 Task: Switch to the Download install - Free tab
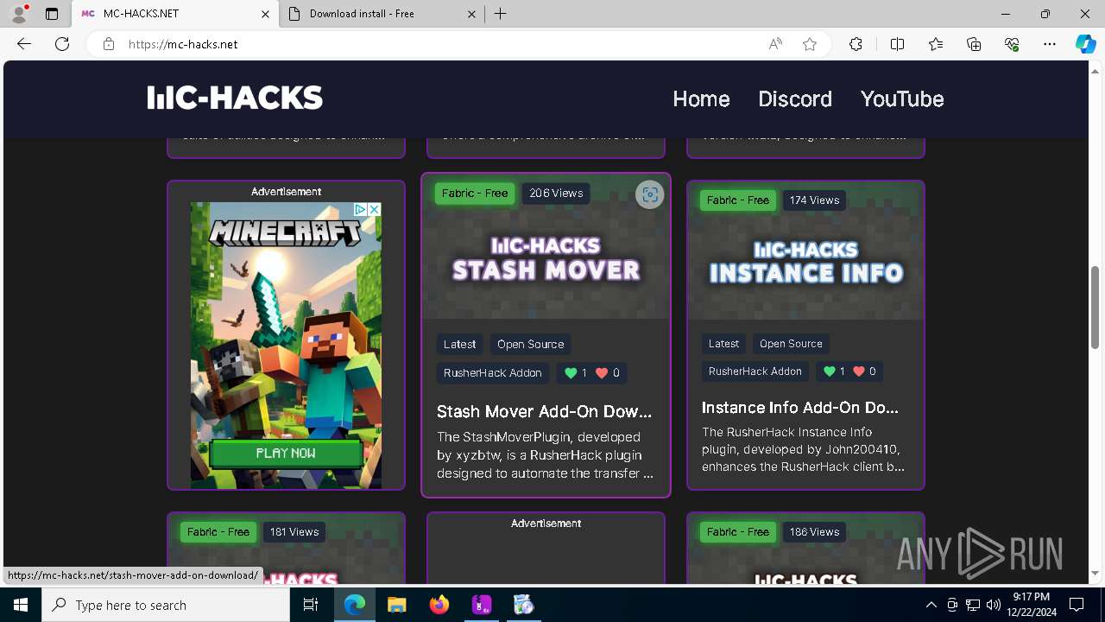[x=382, y=14]
